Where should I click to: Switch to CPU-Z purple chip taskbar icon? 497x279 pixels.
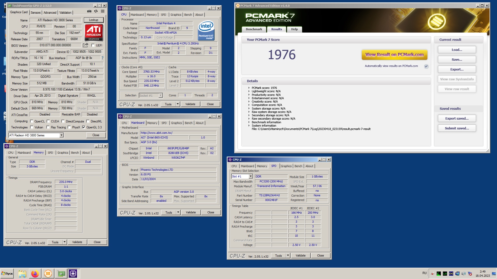coord(73,274)
